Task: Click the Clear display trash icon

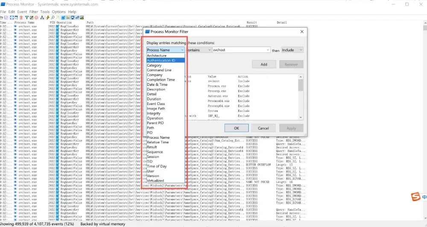Action: pos(21,17)
